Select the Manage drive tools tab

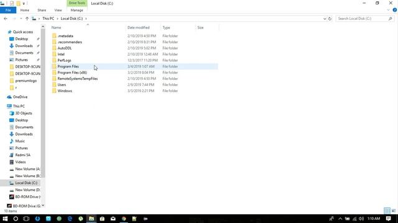pyautogui.click(x=76, y=10)
